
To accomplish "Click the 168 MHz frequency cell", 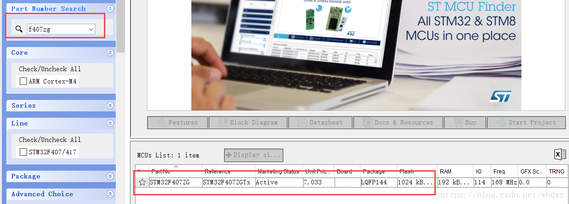I will [505, 182].
